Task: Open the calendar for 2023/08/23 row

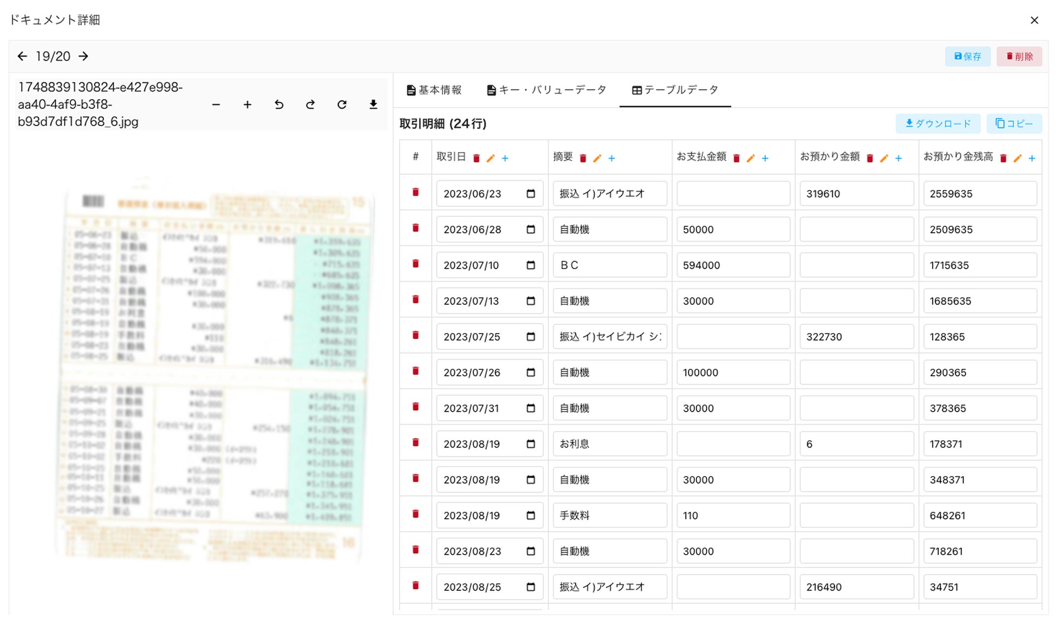Action: click(531, 551)
